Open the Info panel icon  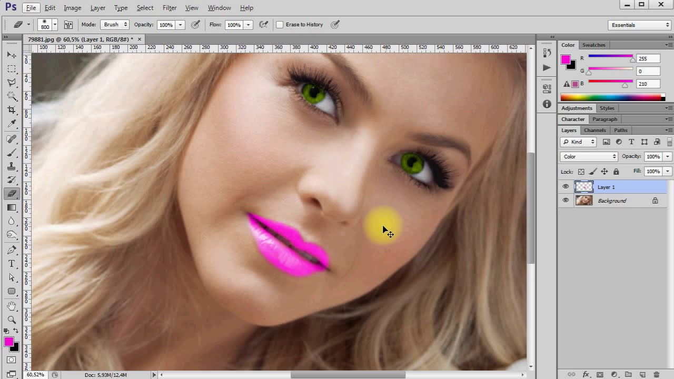(547, 104)
